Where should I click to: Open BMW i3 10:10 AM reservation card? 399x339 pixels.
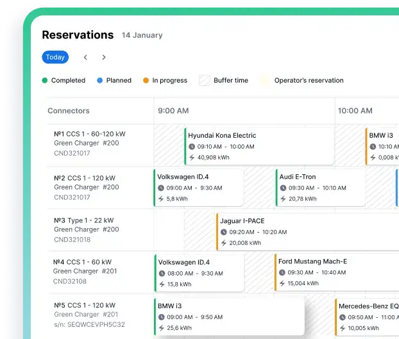click(382, 147)
